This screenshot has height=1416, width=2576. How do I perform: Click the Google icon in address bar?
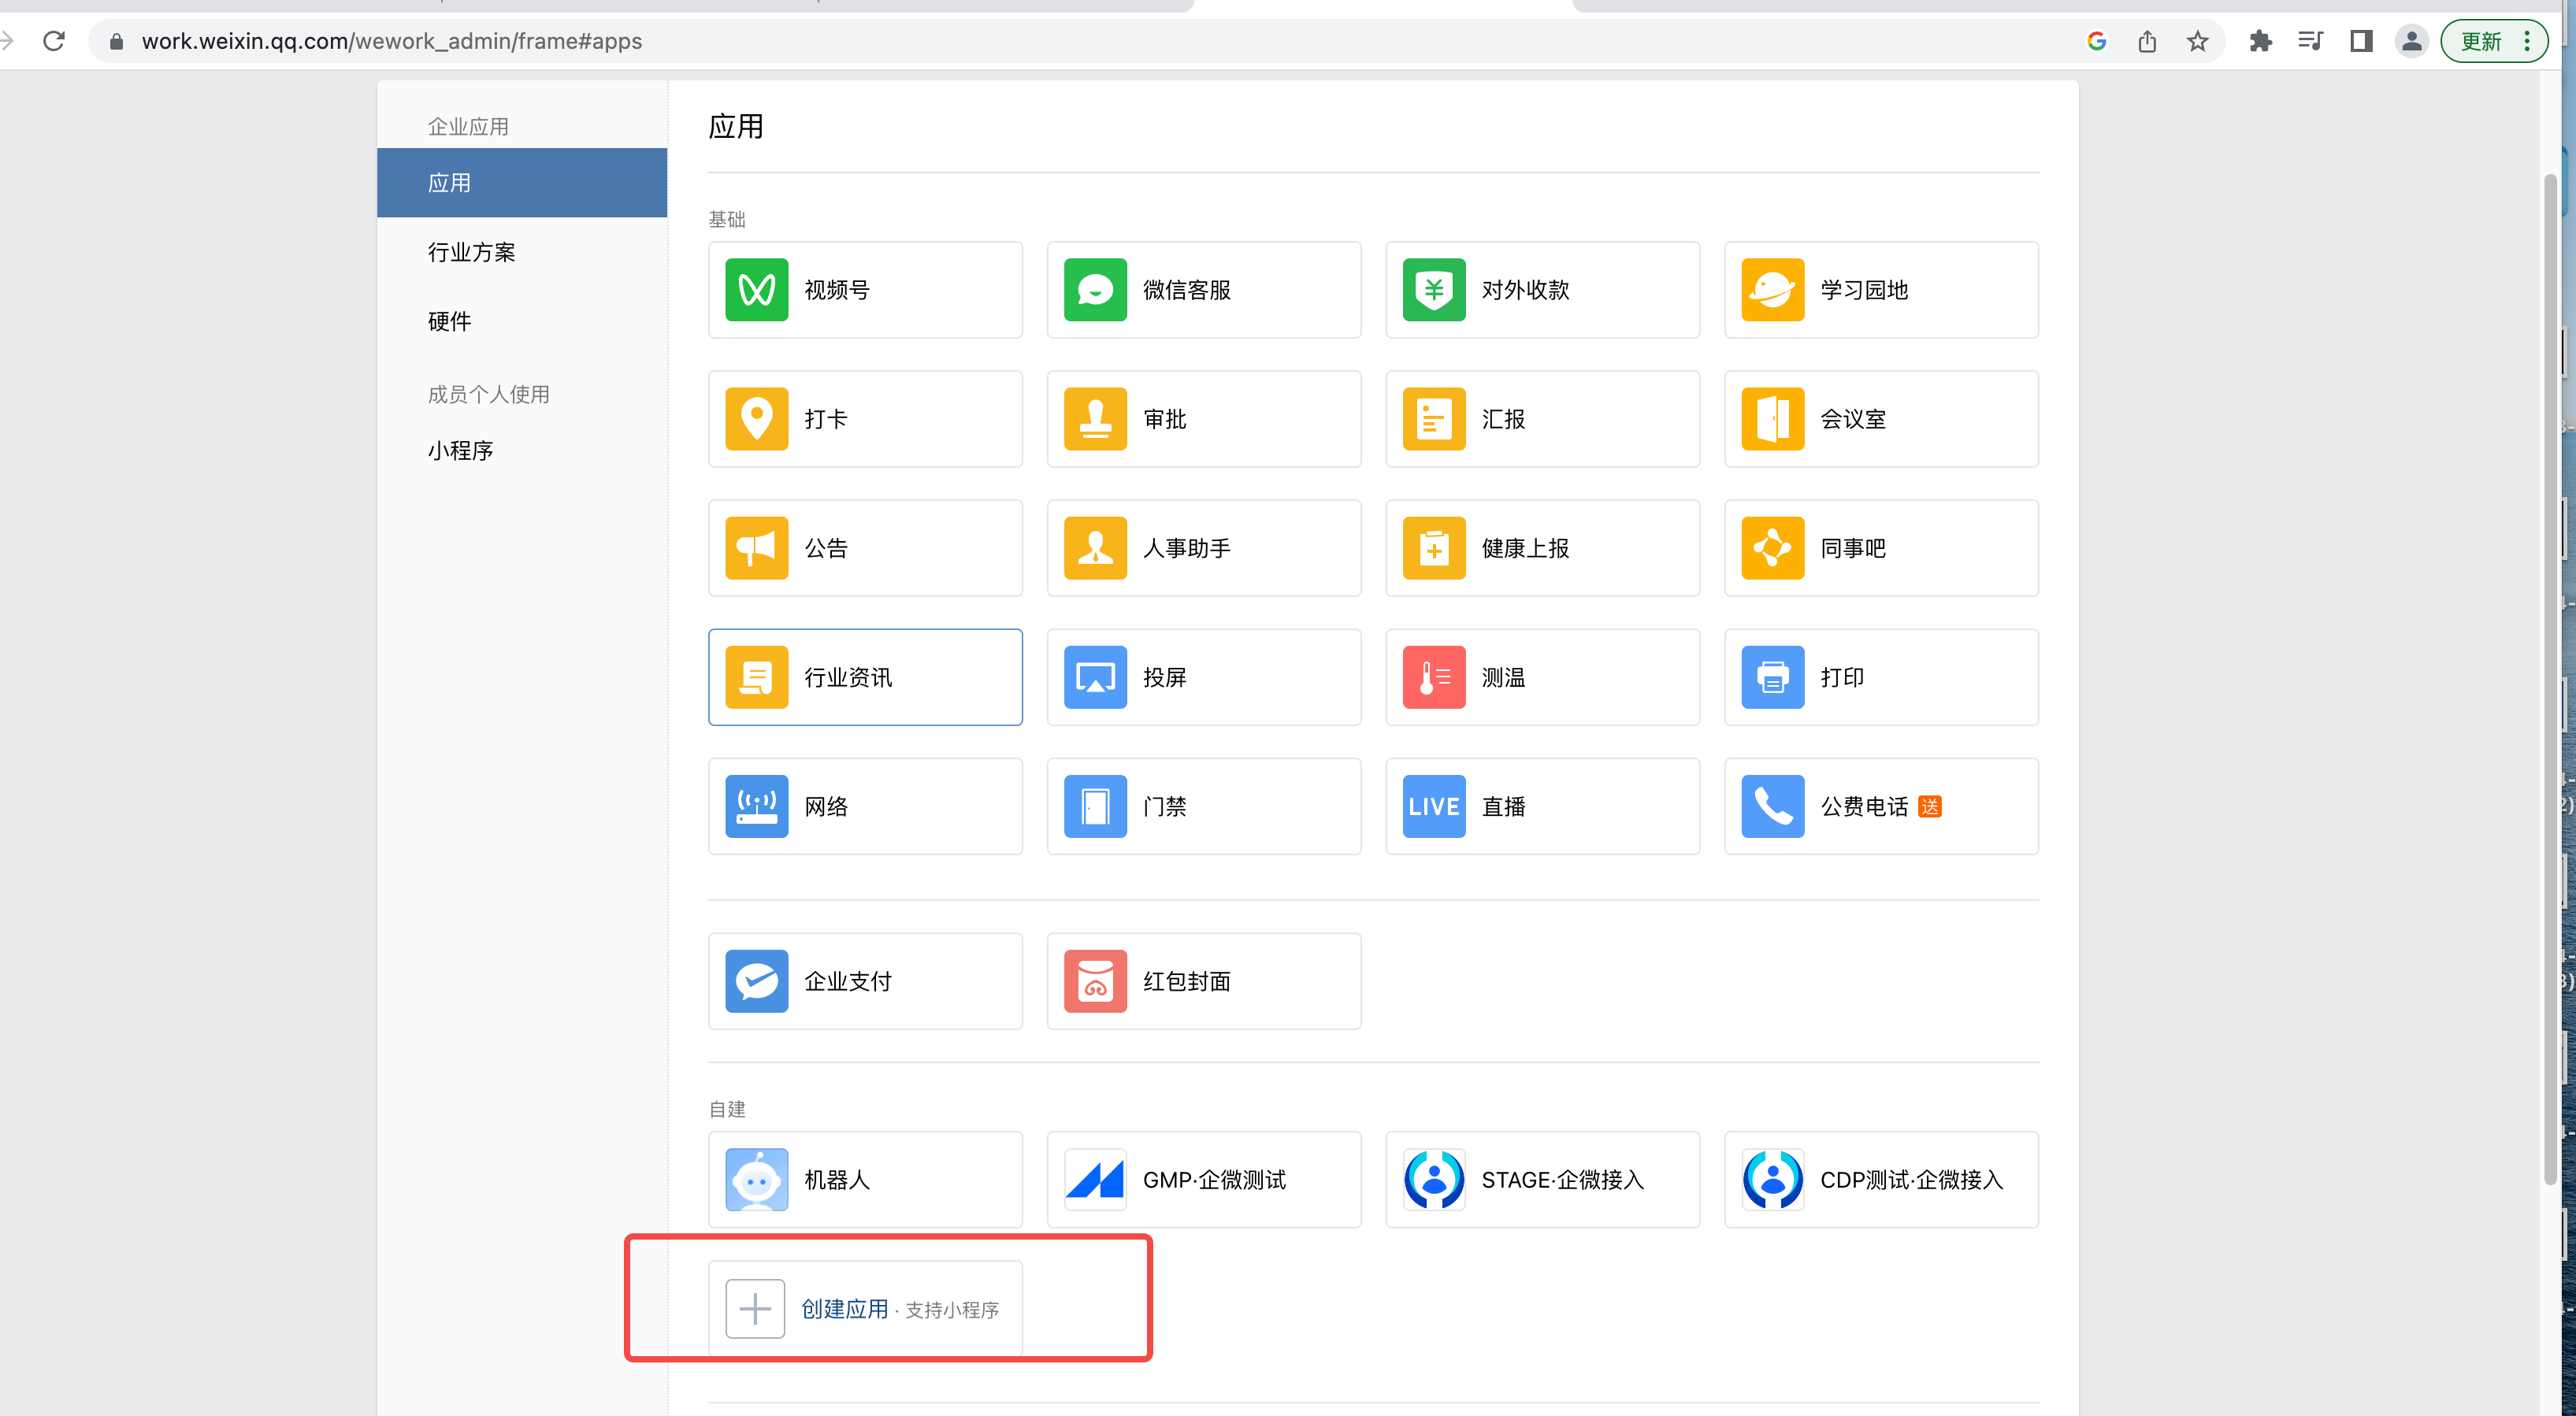[x=2097, y=41]
